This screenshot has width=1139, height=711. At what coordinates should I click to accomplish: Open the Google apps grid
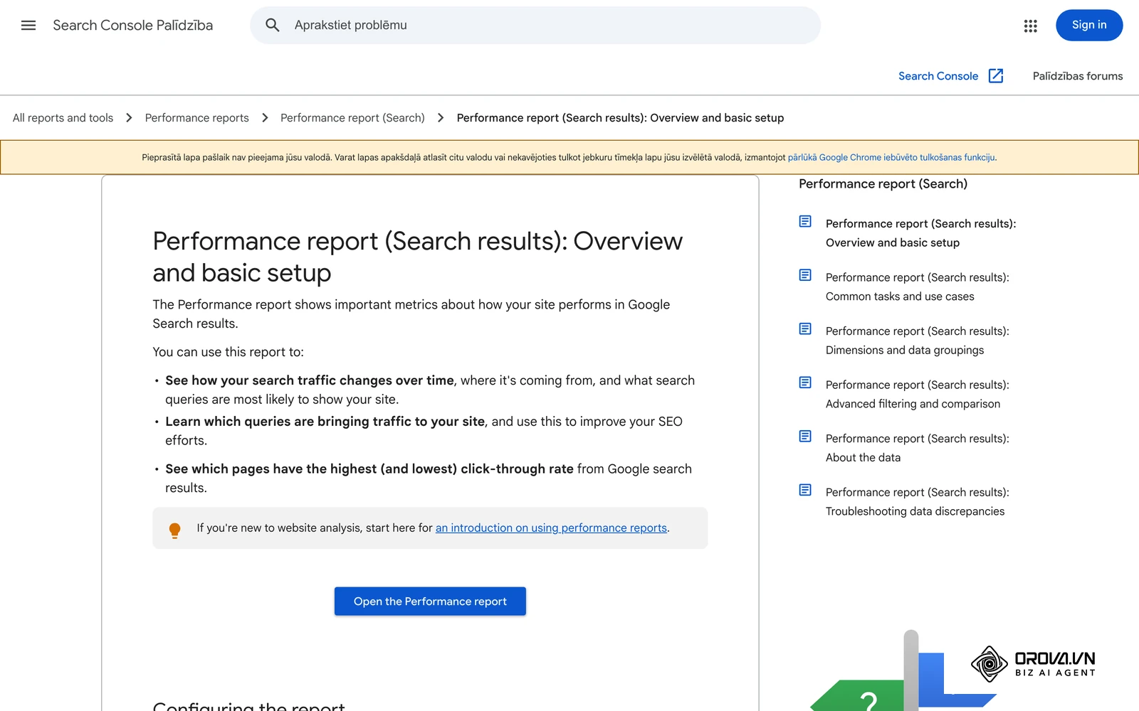1030,26
